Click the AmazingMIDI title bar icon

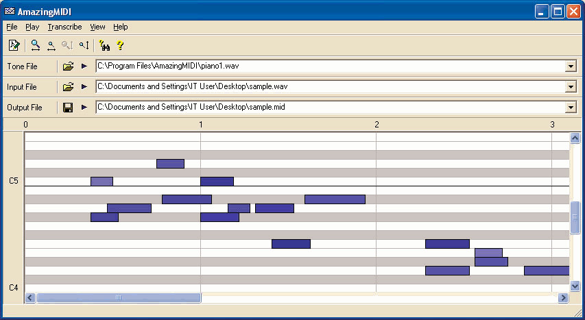point(10,11)
